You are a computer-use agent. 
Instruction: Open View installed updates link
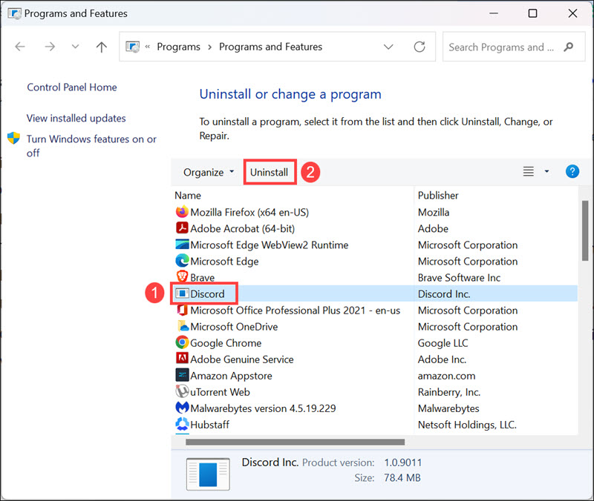coord(76,118)
